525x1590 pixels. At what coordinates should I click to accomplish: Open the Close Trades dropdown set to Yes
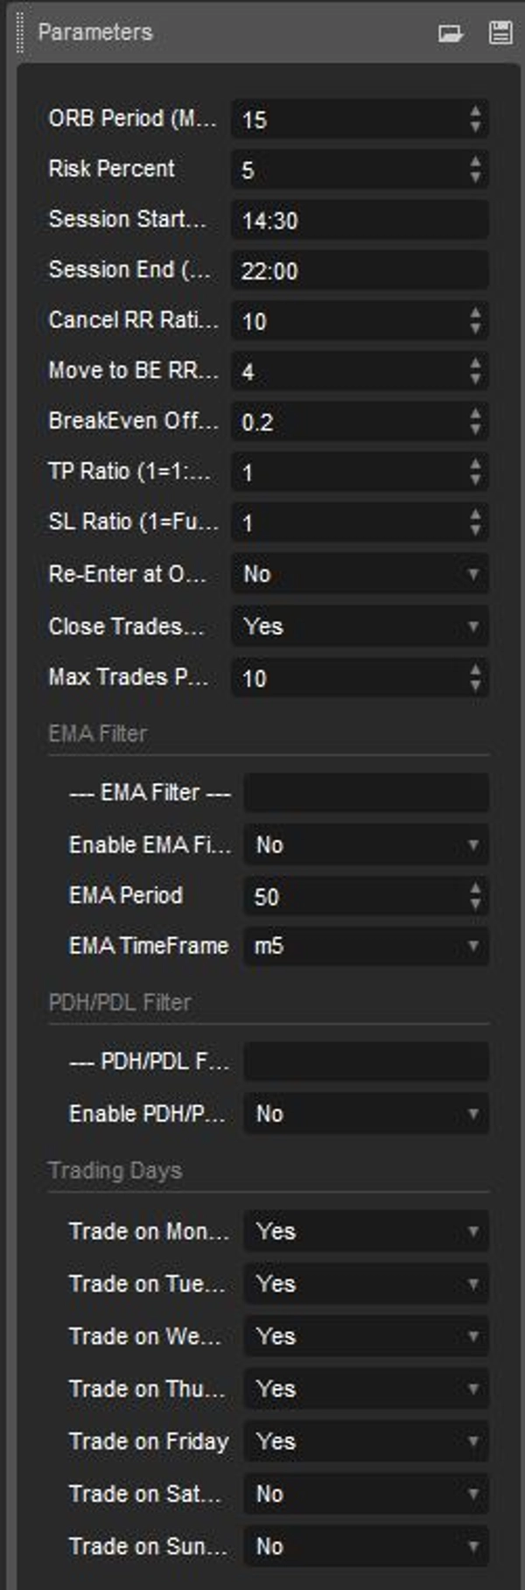[x=359, y=627]
